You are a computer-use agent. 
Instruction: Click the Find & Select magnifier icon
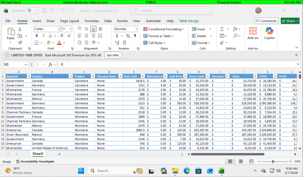(236, 36)
